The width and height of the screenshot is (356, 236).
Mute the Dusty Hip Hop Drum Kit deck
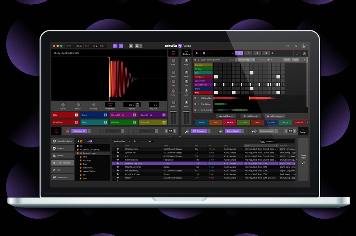pyautogui.click(x=195, y=60)
